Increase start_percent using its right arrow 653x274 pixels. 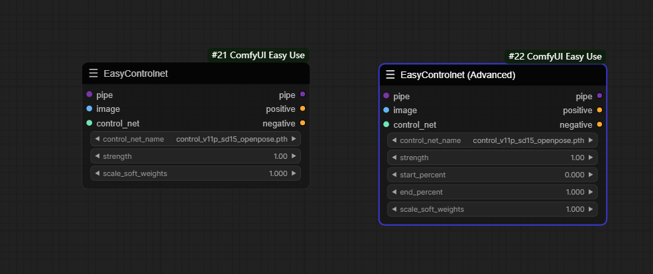(x=591, y=175)
